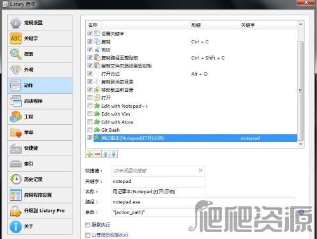Select the 动作 actions section
Image resolution: width=317 pixels, height=239 pixels.
pyautogui.click(x=40, y=85)
